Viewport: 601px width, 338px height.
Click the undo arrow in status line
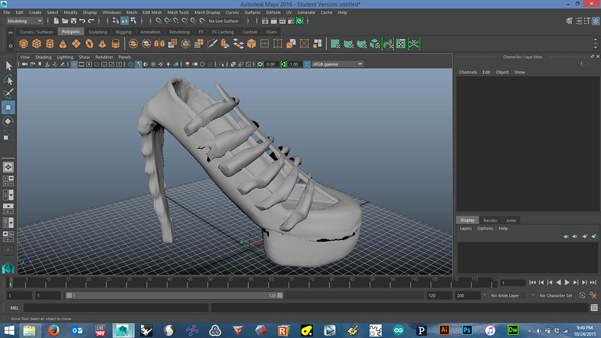tap(83, 21)
